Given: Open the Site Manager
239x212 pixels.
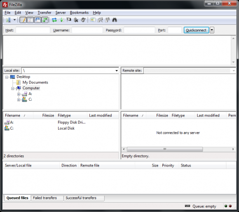Looking at the screenshot, I should [8, 20].
